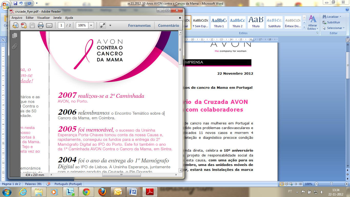This screenshot has width=350, height=197.
Task: Click the Word zoom slider handle
Action: pyautogui.click(x=331, y=184)
